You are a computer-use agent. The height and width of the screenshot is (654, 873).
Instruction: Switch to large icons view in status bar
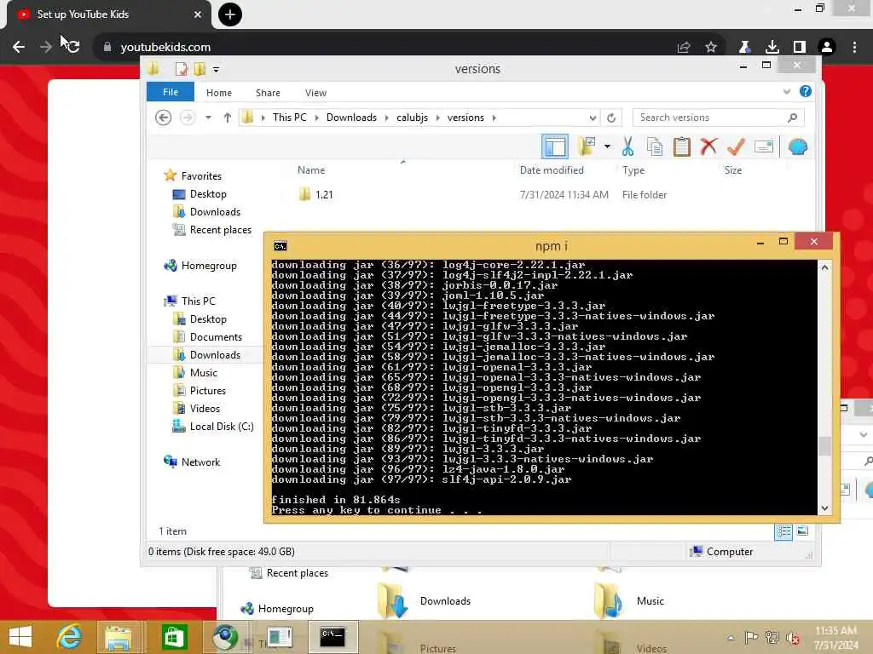point(802,531)
